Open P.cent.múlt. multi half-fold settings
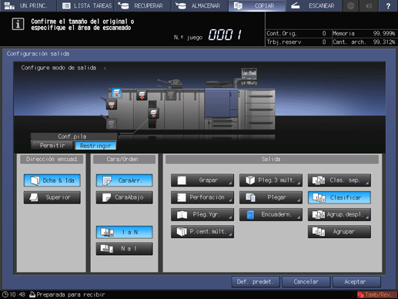 tap(202, 231)
